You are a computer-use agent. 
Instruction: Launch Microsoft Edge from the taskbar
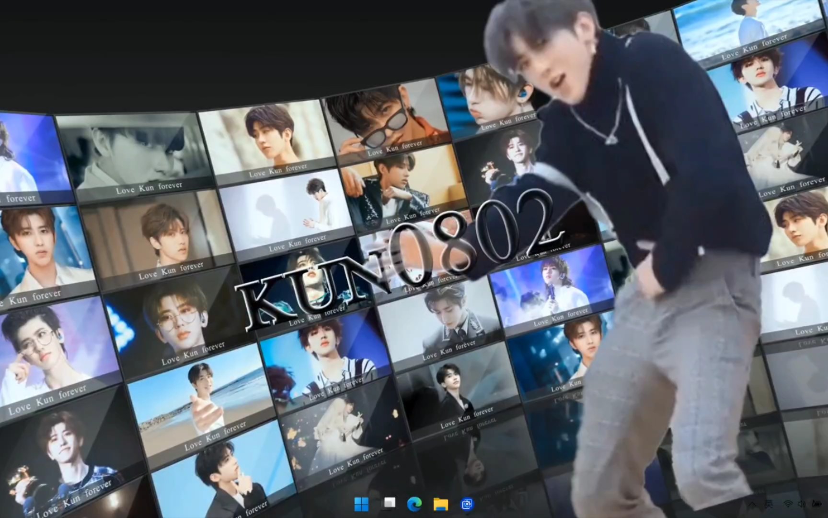tap(414, 504)
